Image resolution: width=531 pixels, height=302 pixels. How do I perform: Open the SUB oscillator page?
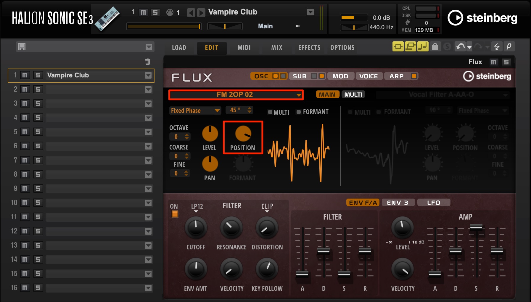[x=300, y=76]
